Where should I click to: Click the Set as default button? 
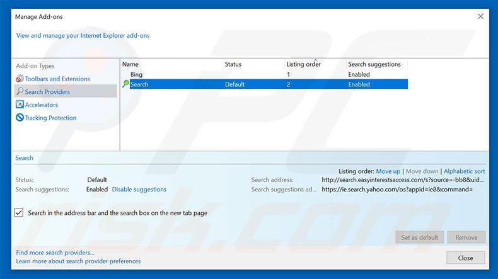[x=420, y=237]
